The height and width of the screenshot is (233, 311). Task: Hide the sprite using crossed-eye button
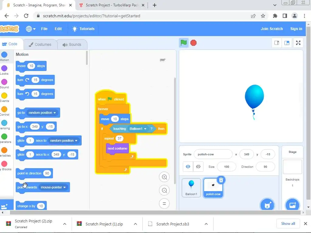198,167
